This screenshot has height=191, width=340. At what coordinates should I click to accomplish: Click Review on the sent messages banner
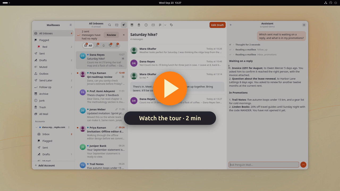(111, 35)
